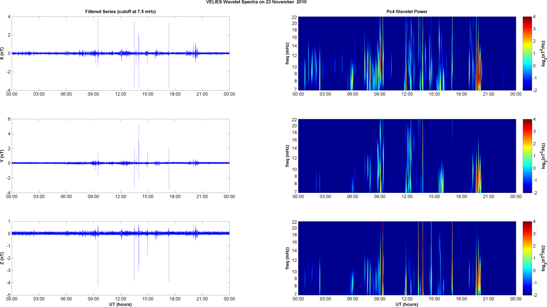Viewport: 547px width, 307px height.
Task: Click the middle Pc4 wavelet spectrogram
Action: click(x=407, y=156)
